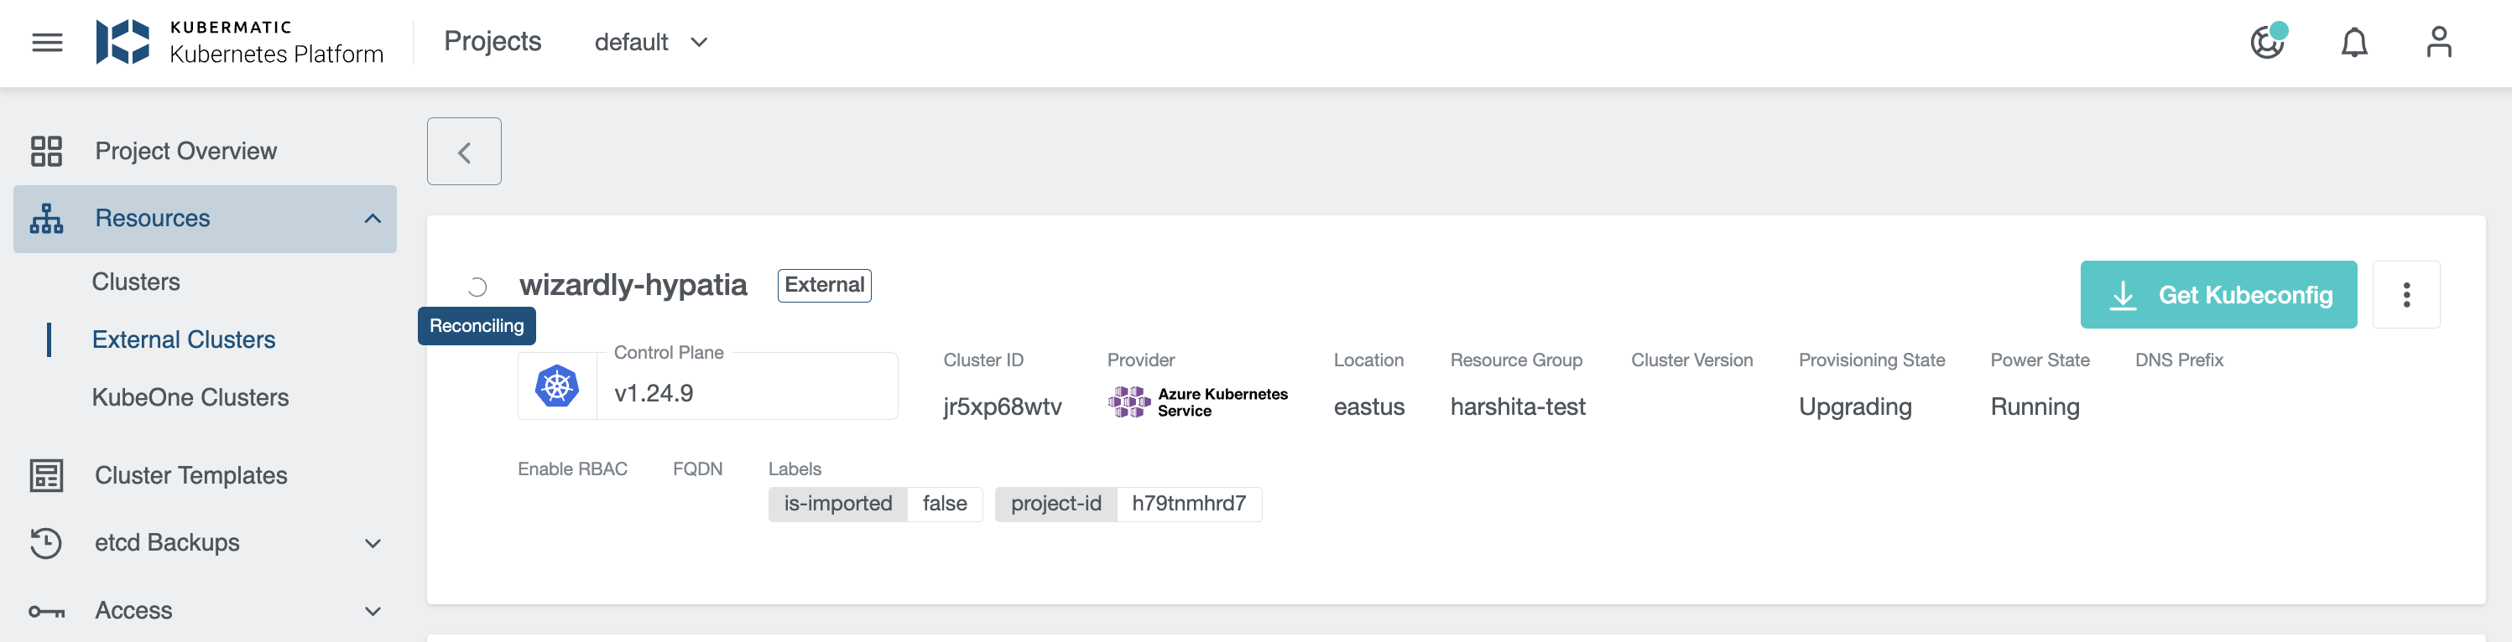Click the project-id label chip
This screenshot has height=642, width=2512.
tap(1128, 504)
